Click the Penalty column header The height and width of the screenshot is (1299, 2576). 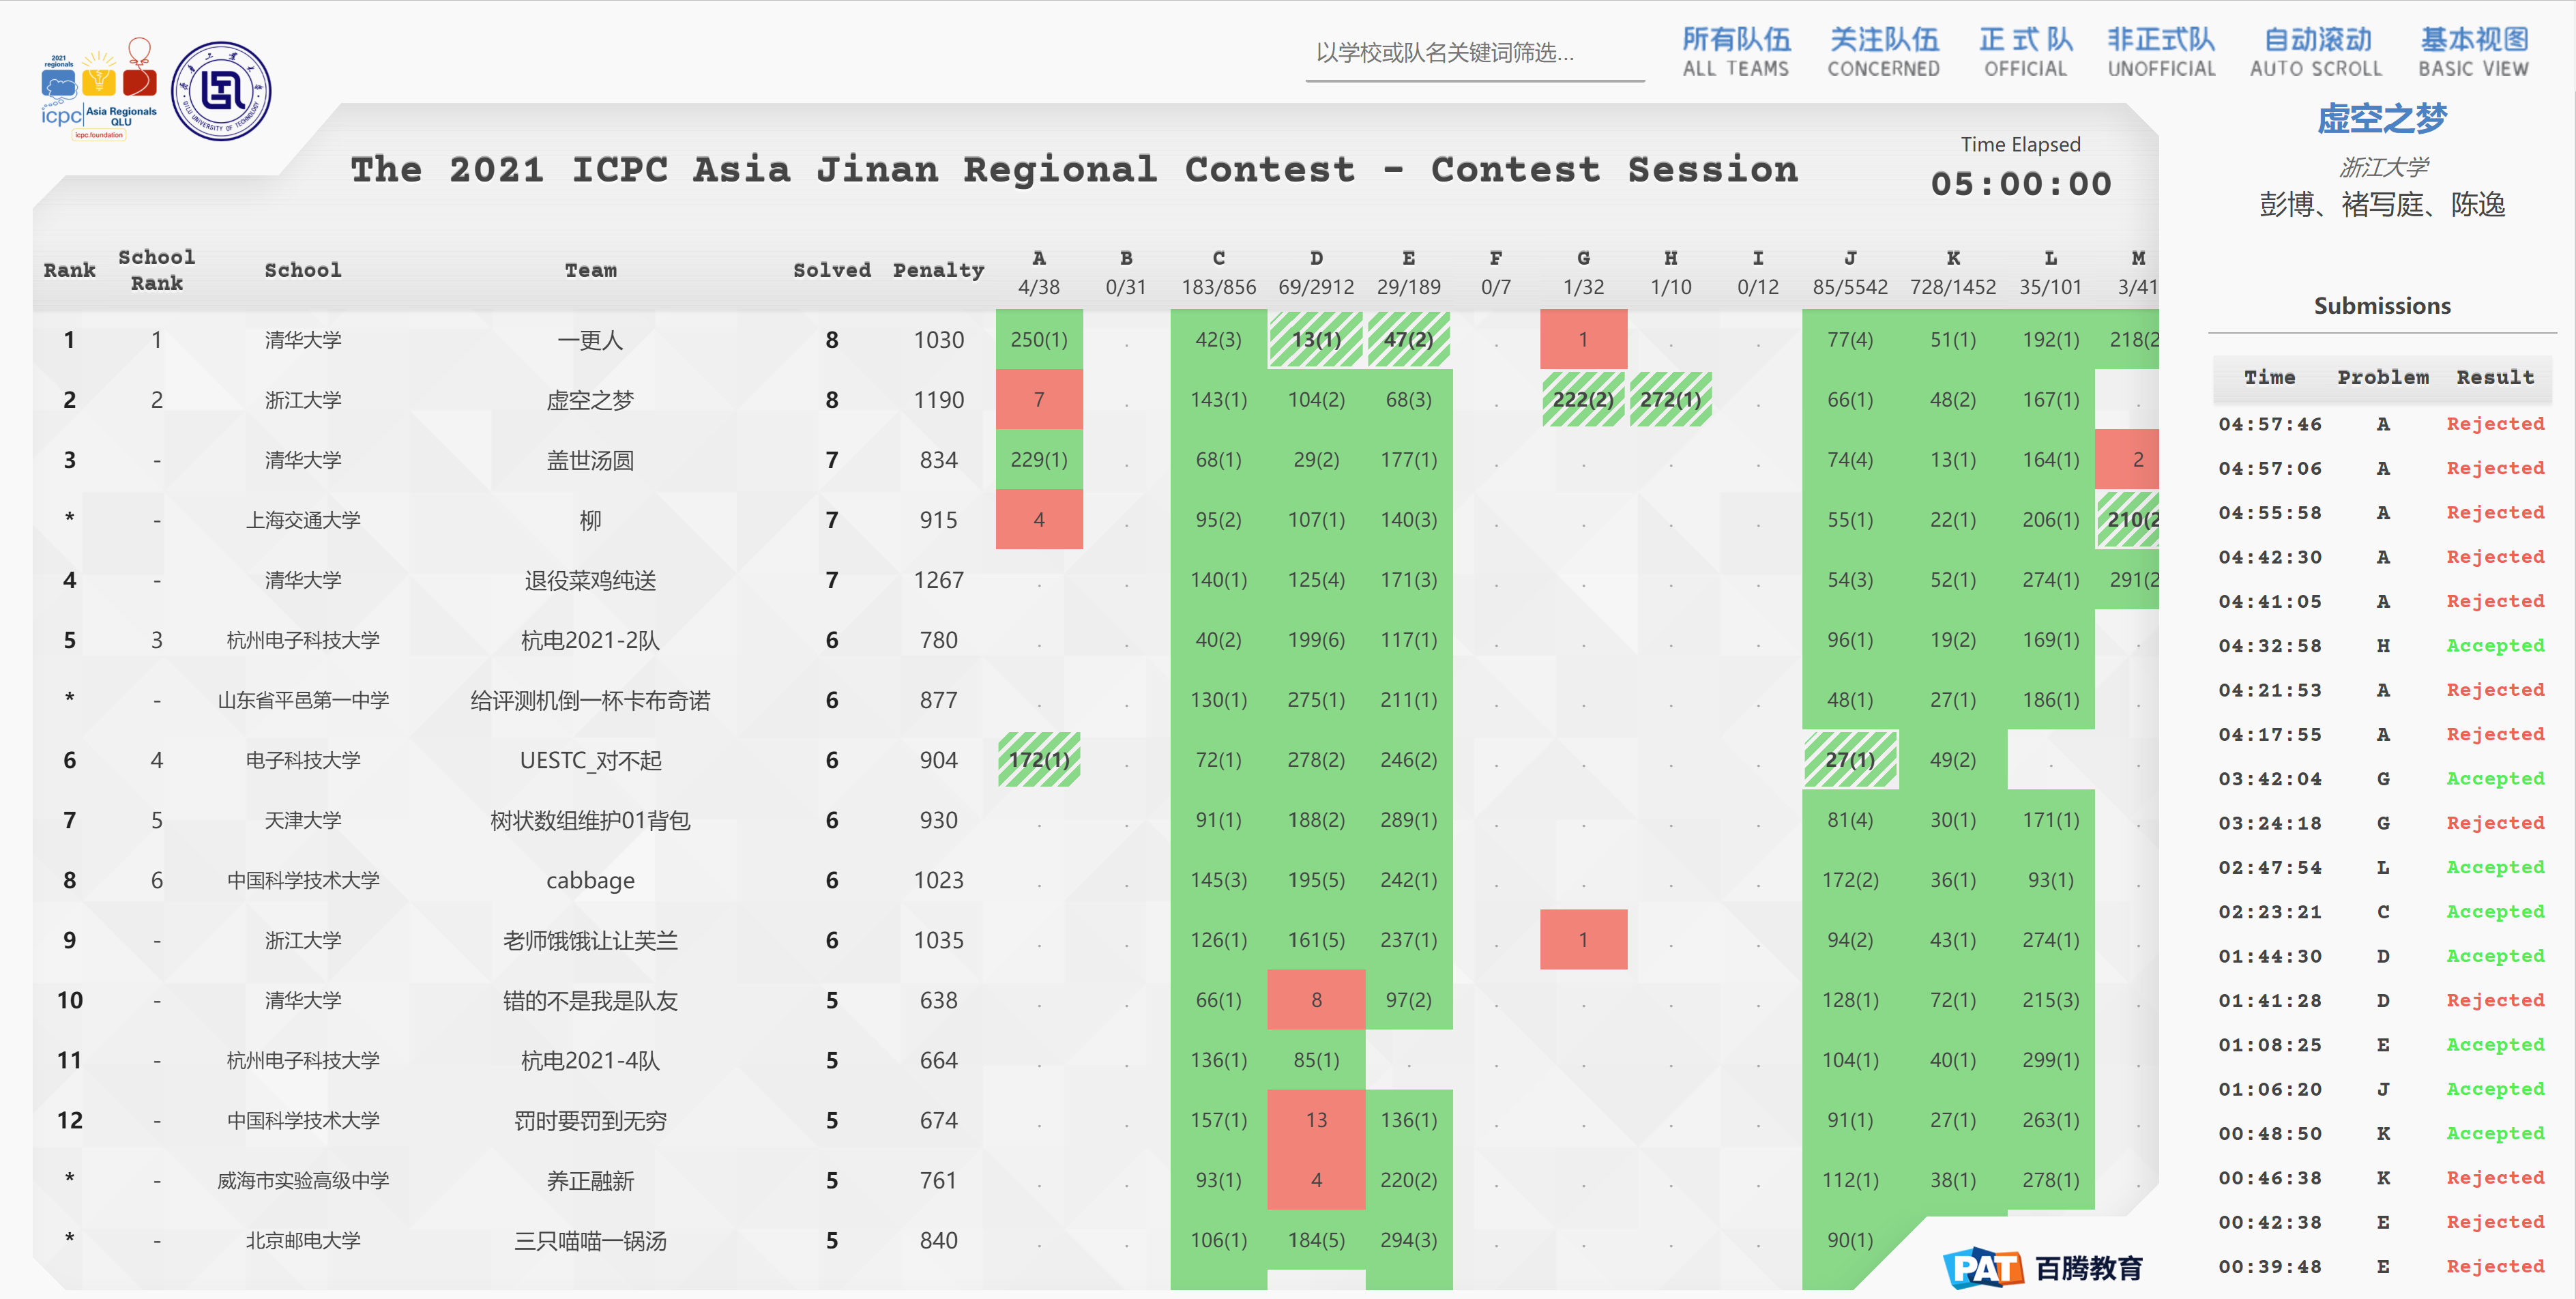click(x=938, y=270)
